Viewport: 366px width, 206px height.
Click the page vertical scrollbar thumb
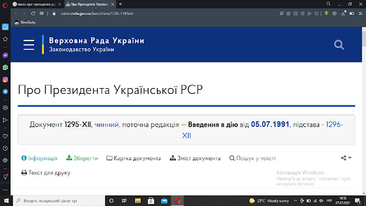click(364, 38)
